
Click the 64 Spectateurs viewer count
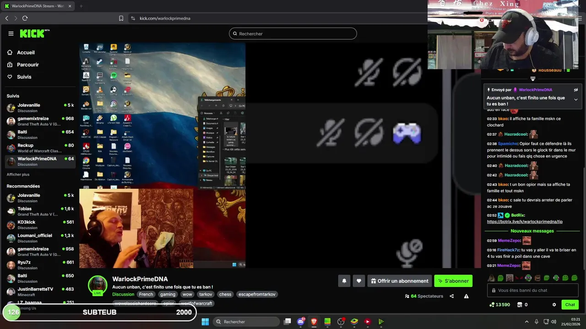[x=424, y=296]
